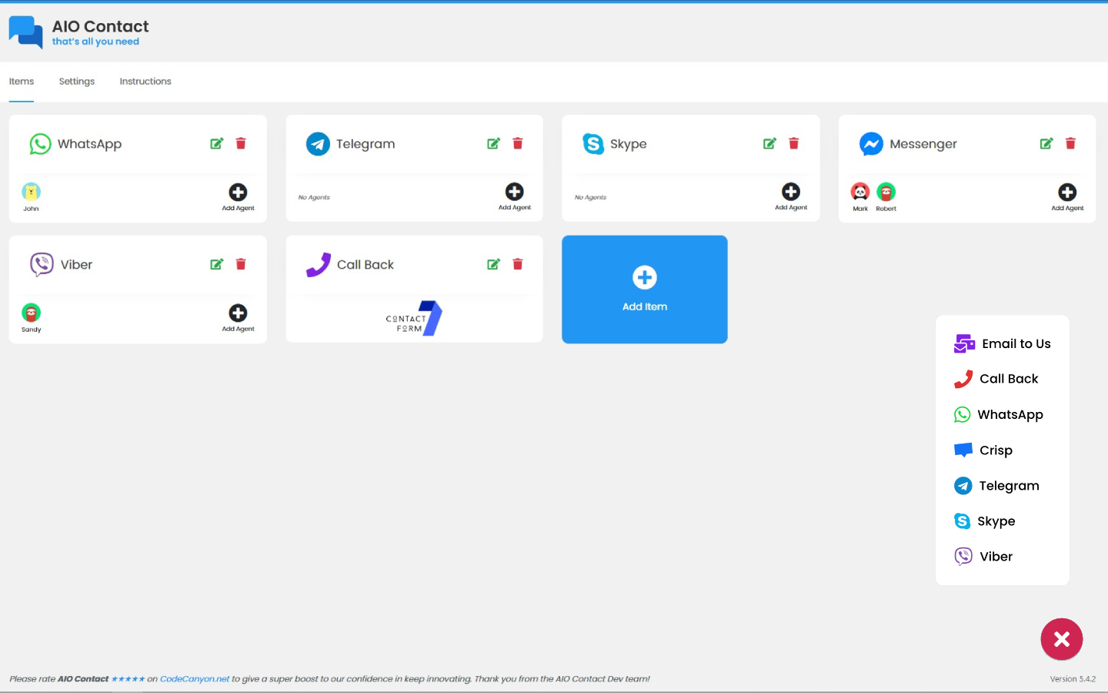Add agent to the Messenger card
This screenshot has width=1108, height=693.
pyautogui.click(x=1067, y=196)
